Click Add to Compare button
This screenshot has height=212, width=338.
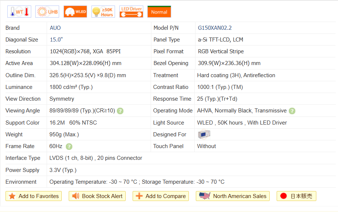tap(161, 196)
